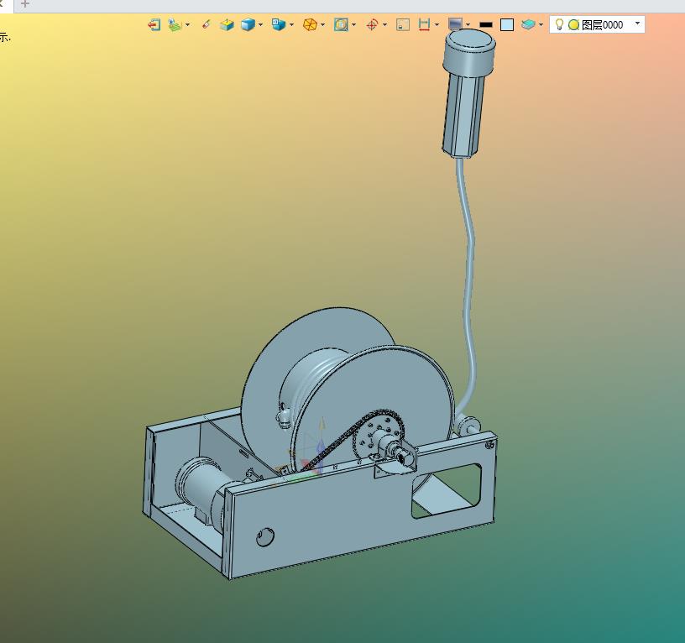This screenshot has width=685, height=643.
Task: Select the blue shaded cube display icon
Action: click(248, 24)
